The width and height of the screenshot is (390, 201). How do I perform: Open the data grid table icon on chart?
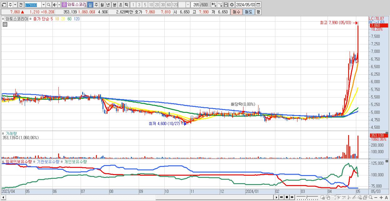click(x=5, y=24)
